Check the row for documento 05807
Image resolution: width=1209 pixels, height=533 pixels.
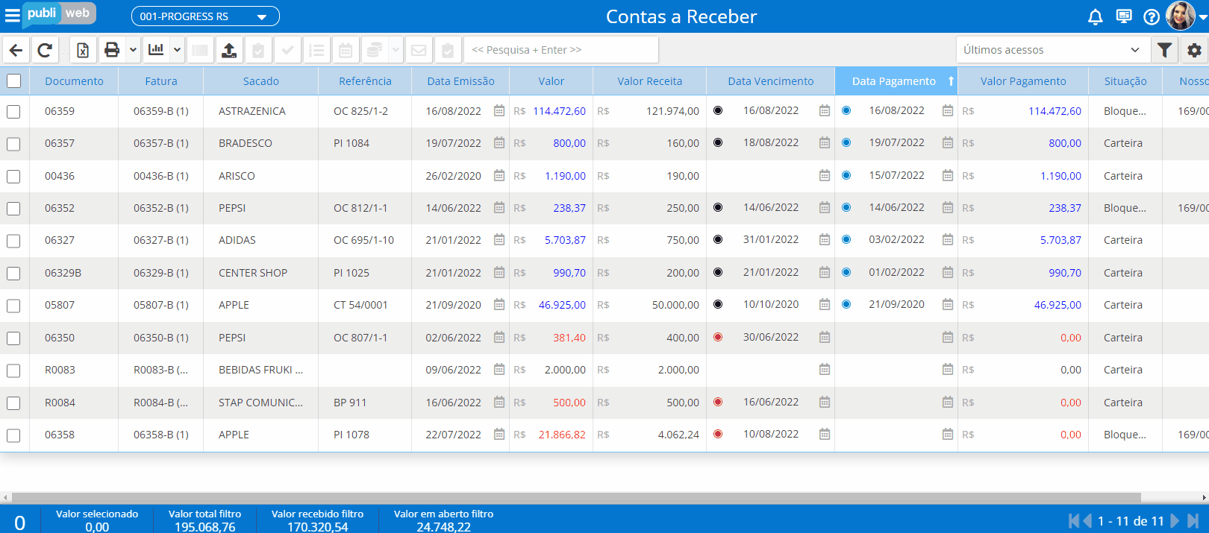pos(13,306)
